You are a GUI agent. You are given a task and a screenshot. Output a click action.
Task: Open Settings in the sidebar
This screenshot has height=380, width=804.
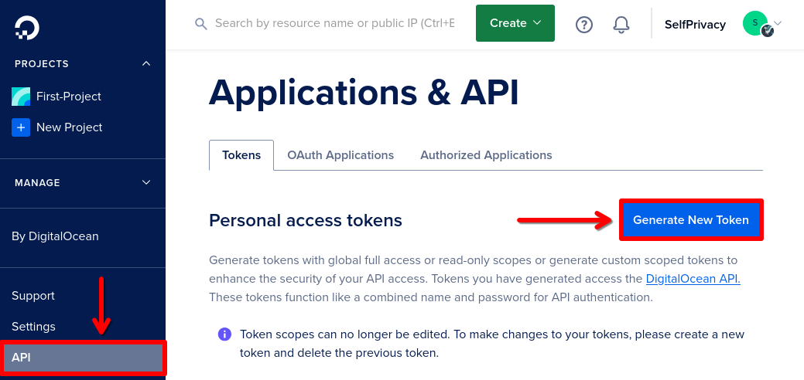tap(34, 327)
